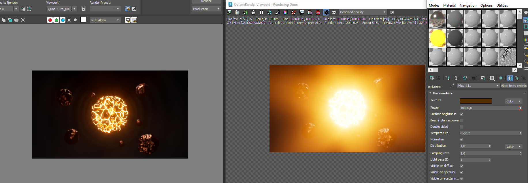
Task: Open the Utilities menu
Action: click(502, 5)
